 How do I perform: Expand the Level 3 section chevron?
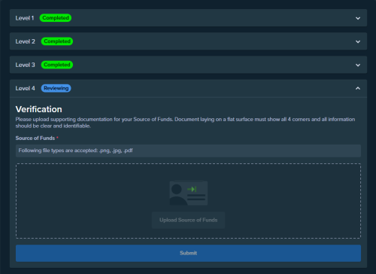[x=358, y=65]
